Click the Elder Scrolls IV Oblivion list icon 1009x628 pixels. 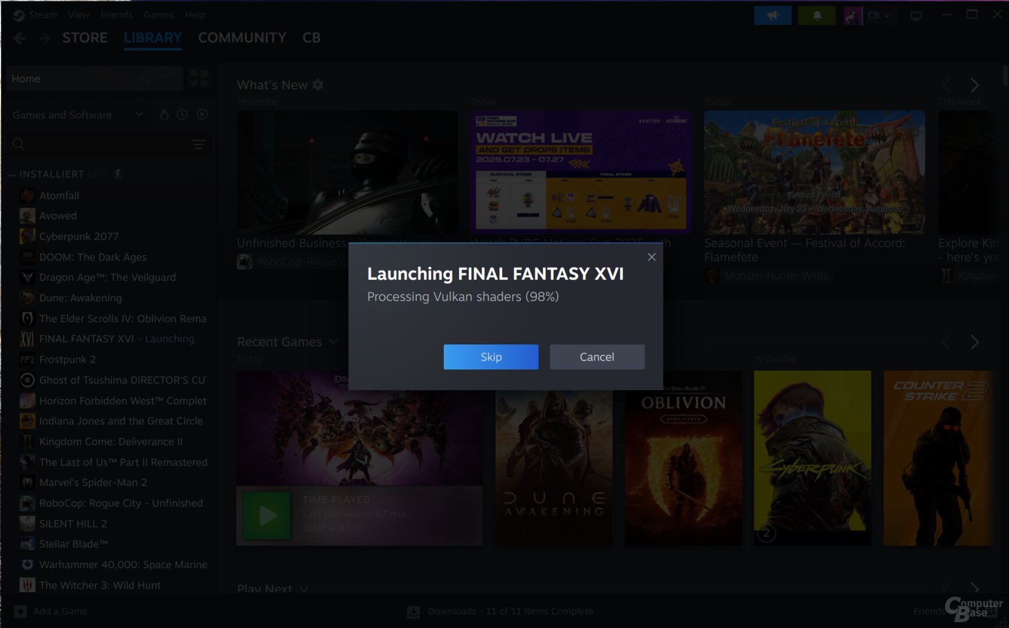(27, 319)
